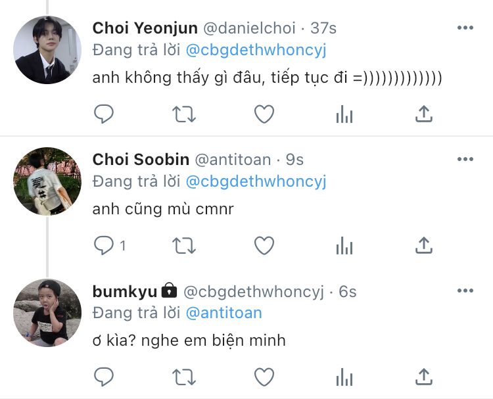
Task: Open more options on bumkyu's tweet
Action: pyautogui.click(x=465, y=291)
